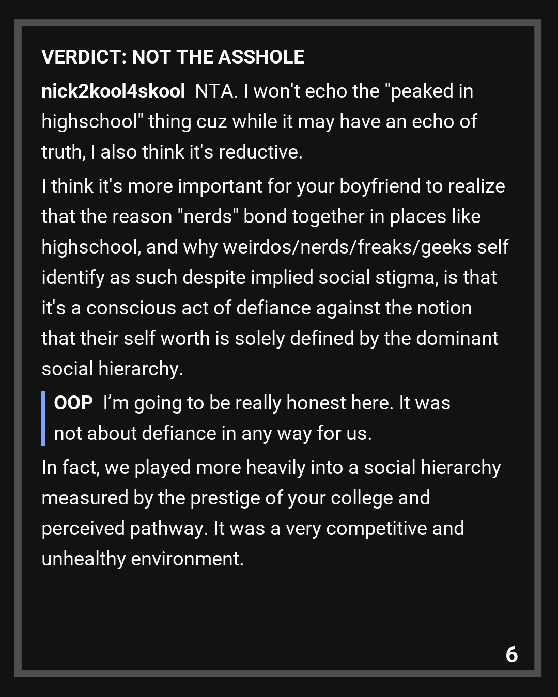Click the line 'not about defiance in any way'
558x697 pixels.
tap(212, 434)
